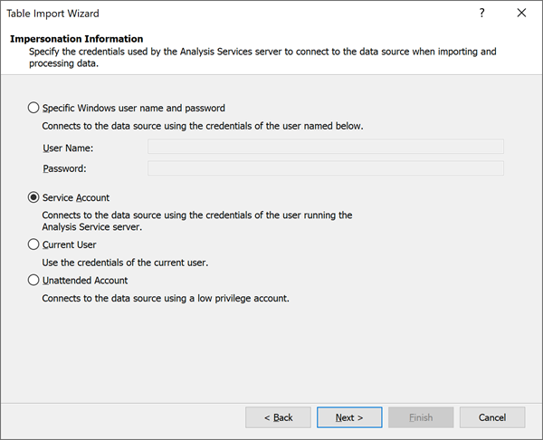Choose the Service Account radio button
Screen dimensions: 543x440
pos(34,197)
